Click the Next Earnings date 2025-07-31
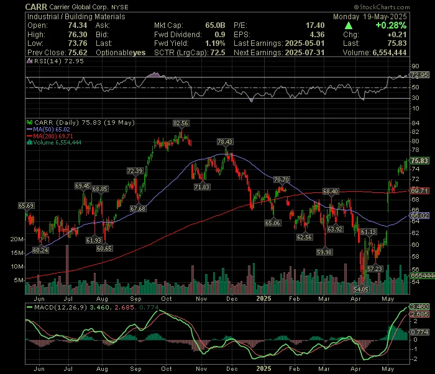Image resolution: width=435 pixels, height=374 pixels. 304,52
